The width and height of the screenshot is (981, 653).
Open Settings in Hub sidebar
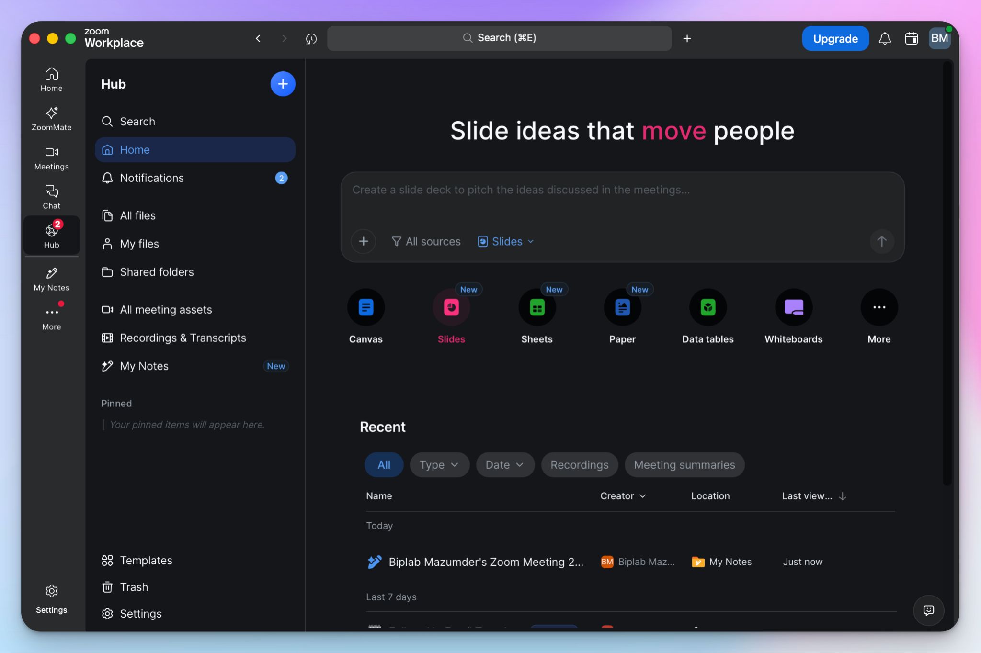click(x=195, y=614)
